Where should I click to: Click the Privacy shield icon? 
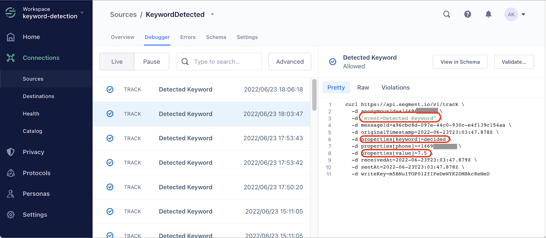coord(11,152)
